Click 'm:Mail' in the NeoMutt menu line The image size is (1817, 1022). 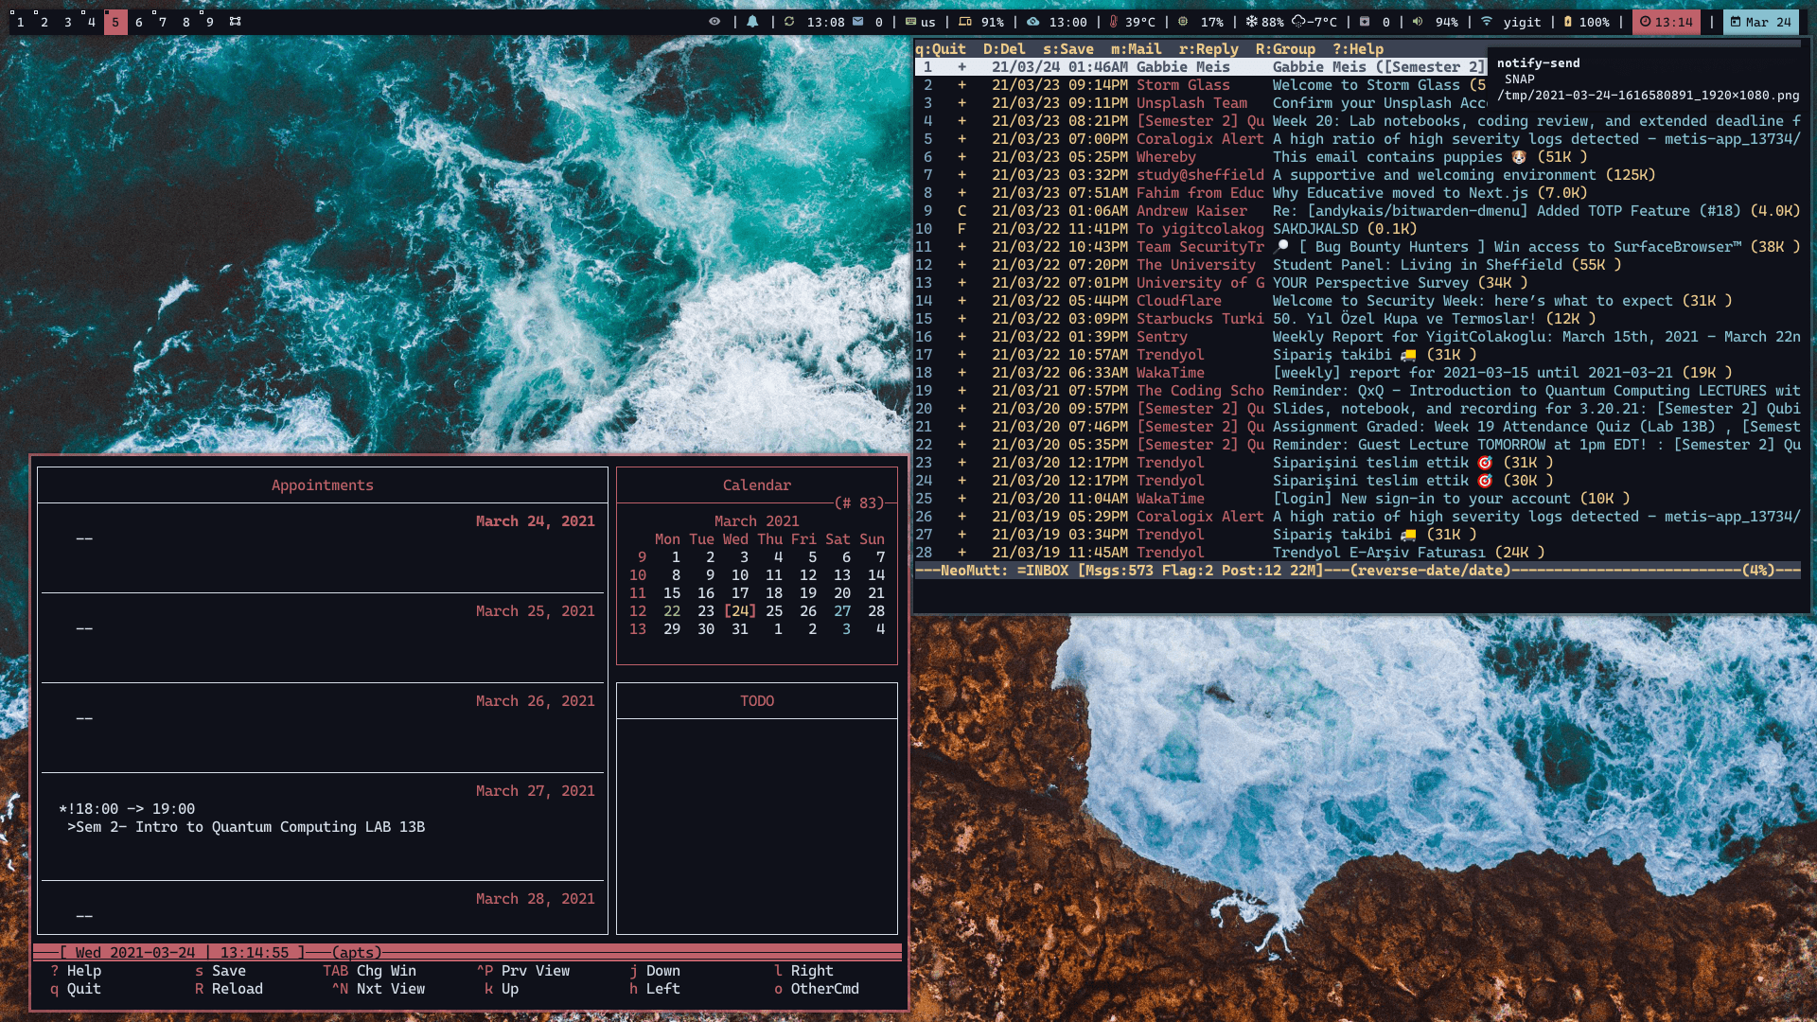(1137, 49)
